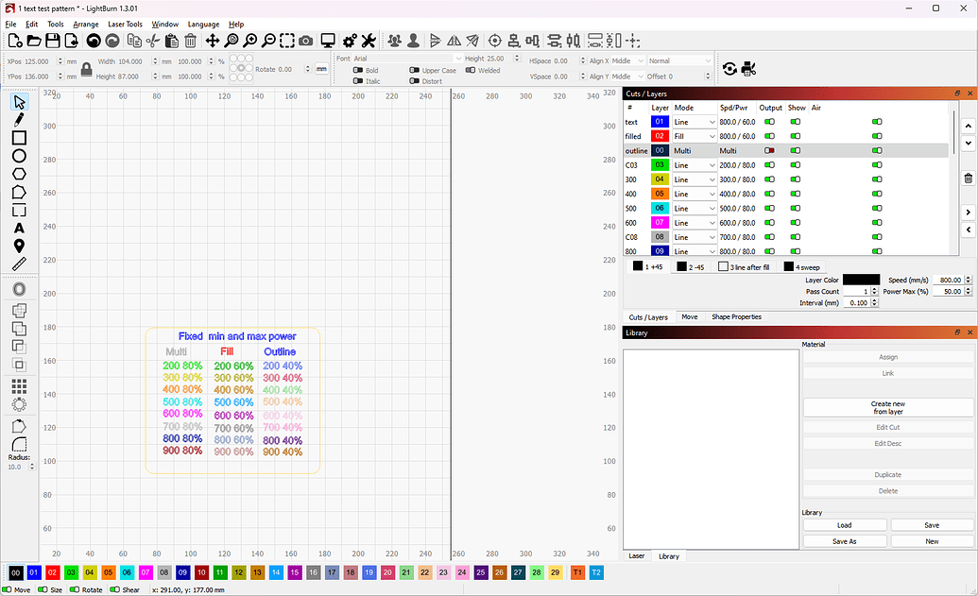Toggle the Bold font switch
This screenshot has width=978, height=596.
click(358, 71)
